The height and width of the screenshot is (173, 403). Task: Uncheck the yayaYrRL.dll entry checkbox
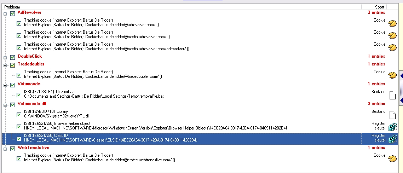19,115
